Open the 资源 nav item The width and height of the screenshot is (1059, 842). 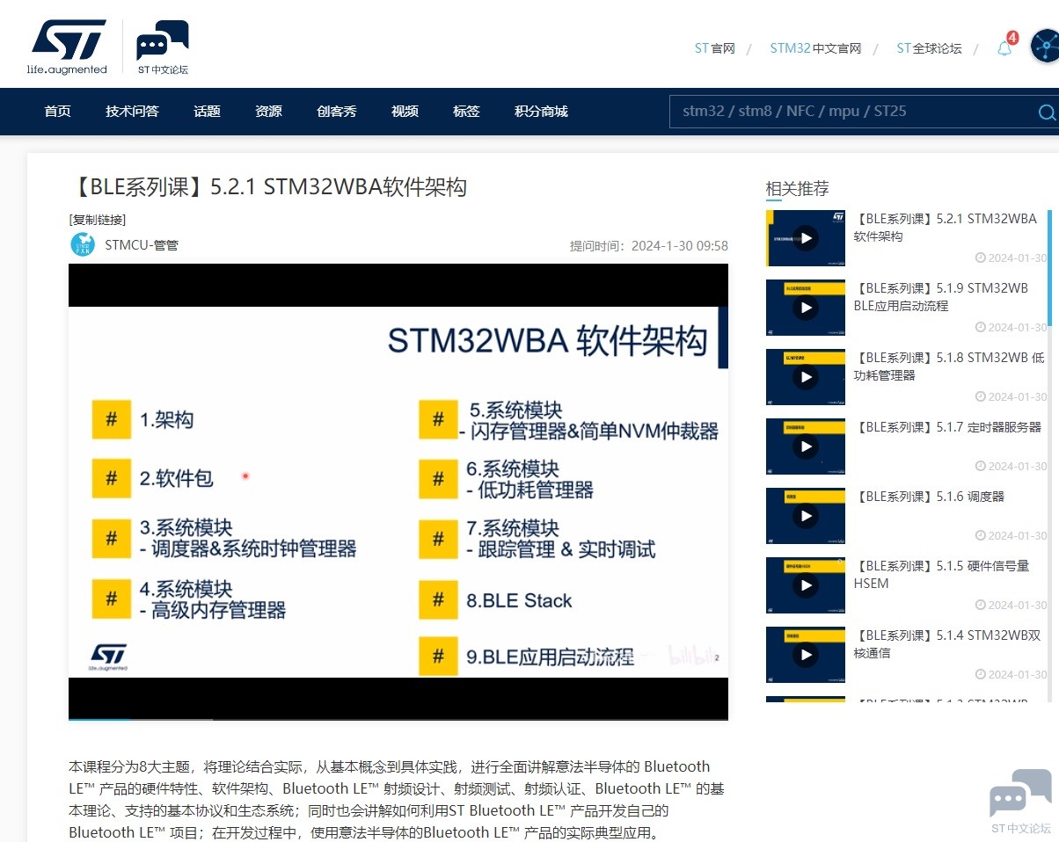pyautogui.click(x=268, y=112)
